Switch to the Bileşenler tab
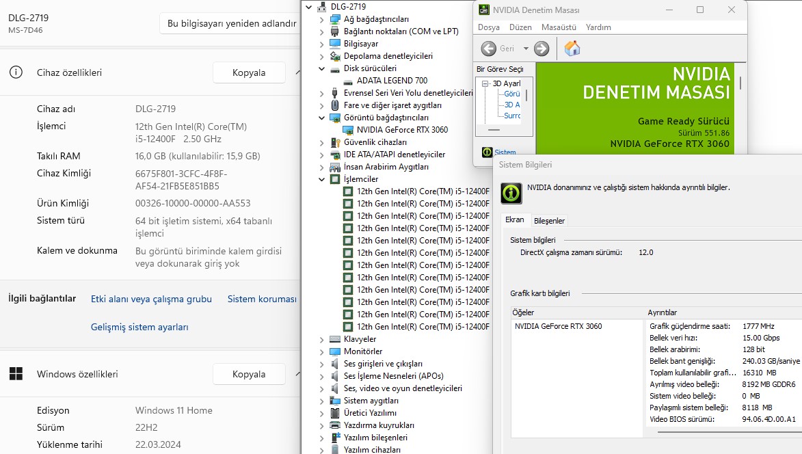Viewport: 802px width, 454px height. pos(549,221)
